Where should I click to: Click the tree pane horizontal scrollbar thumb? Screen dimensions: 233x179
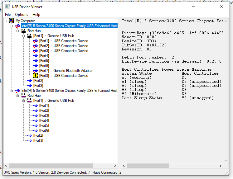(x=51, y=166)
